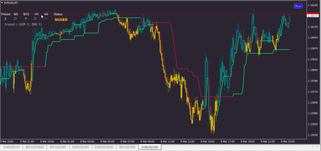Click the neutral square under H1
The width and height of the screenshot is (321, 151).
pos(35,18)
